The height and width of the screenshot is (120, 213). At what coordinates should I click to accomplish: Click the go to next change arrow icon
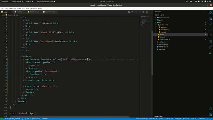click(x=139, y=12)
